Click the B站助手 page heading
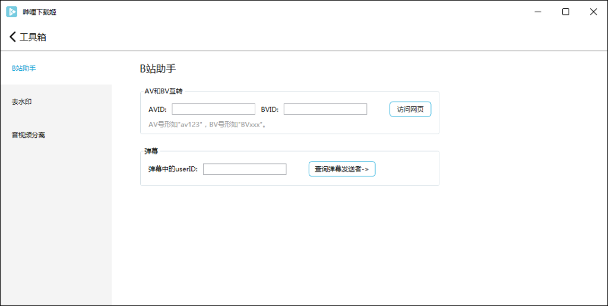This screenshot has width=608, height=306. coord(158,69)
